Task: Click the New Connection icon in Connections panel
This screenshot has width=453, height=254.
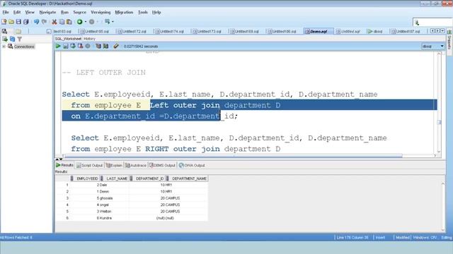Action: click(x=5, y=39)
